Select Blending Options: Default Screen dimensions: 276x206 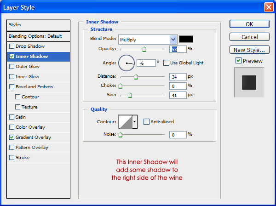tap(38, 36)
